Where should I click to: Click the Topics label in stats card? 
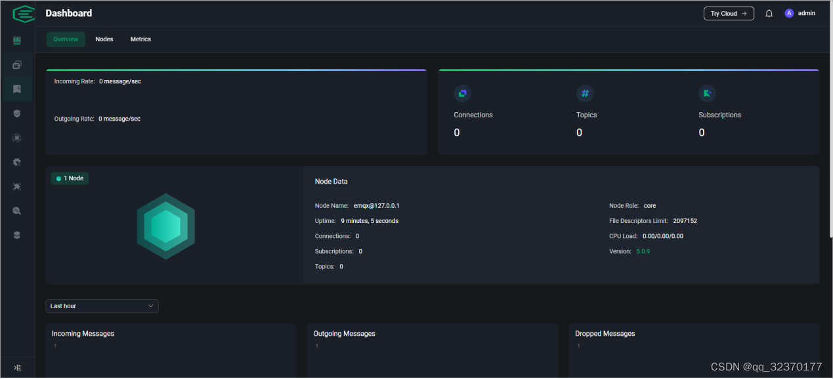(x=587, y=115)
